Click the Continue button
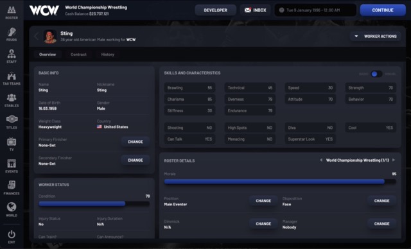This screenshot has height=249, width=411. pos(383,10)
